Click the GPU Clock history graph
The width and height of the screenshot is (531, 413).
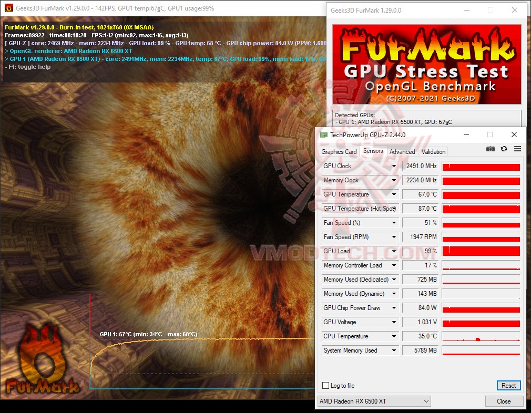tap(481, 166)
